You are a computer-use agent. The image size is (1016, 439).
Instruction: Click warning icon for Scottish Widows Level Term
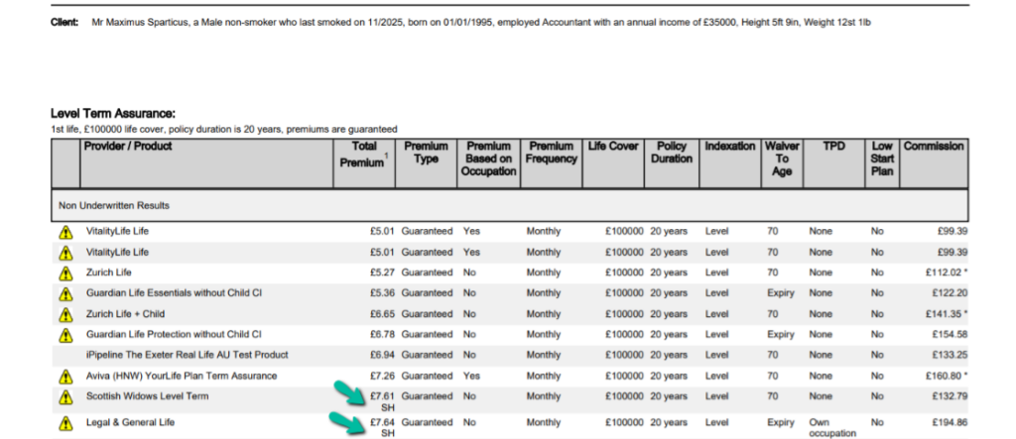65,397
